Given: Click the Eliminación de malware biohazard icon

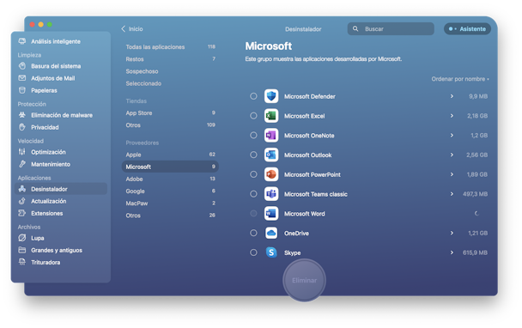Looking at the screenshot, I should tap(22, 115).
